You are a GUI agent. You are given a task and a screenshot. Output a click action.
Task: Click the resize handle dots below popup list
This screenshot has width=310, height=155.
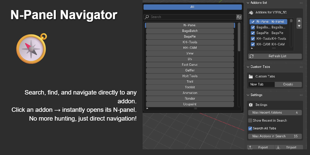coord(195,109)
